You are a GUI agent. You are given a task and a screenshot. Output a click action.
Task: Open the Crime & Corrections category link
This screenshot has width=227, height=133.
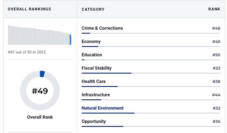[x=102, y=28]
